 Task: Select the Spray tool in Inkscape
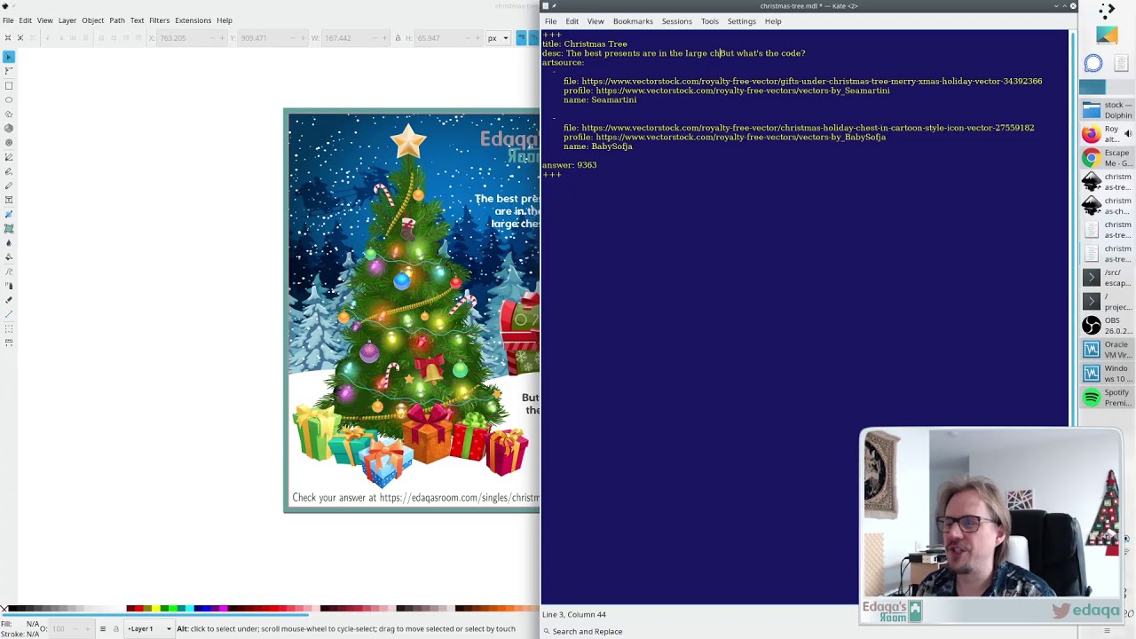(x=9, y=285)
